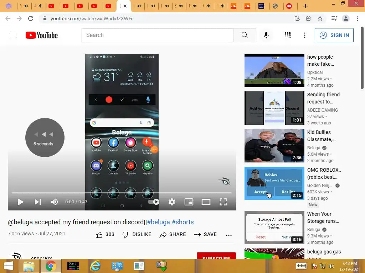Click the video progress bar
The height and width of the screenshot is (273, 365).
pyautogui.click(x=122, y=193)
